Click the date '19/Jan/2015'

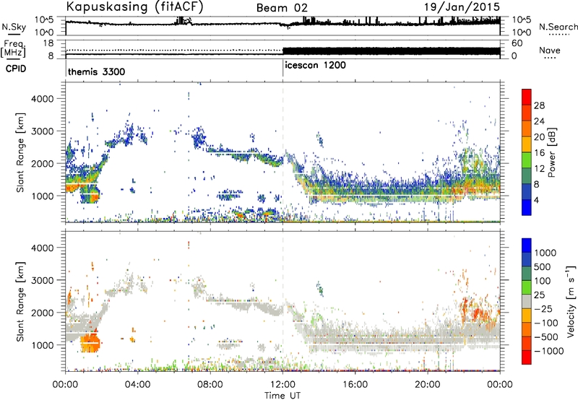[462, 7]
